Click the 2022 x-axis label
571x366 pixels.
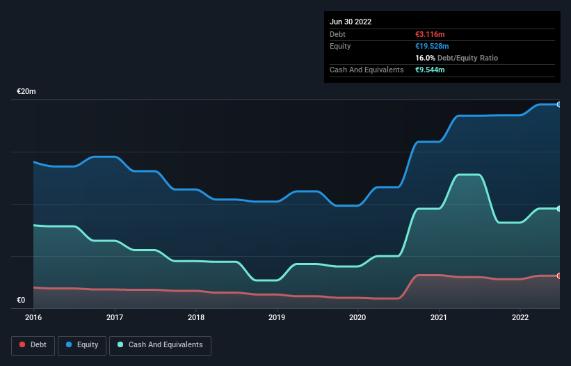pyautogui.click(x=520, y=317)
